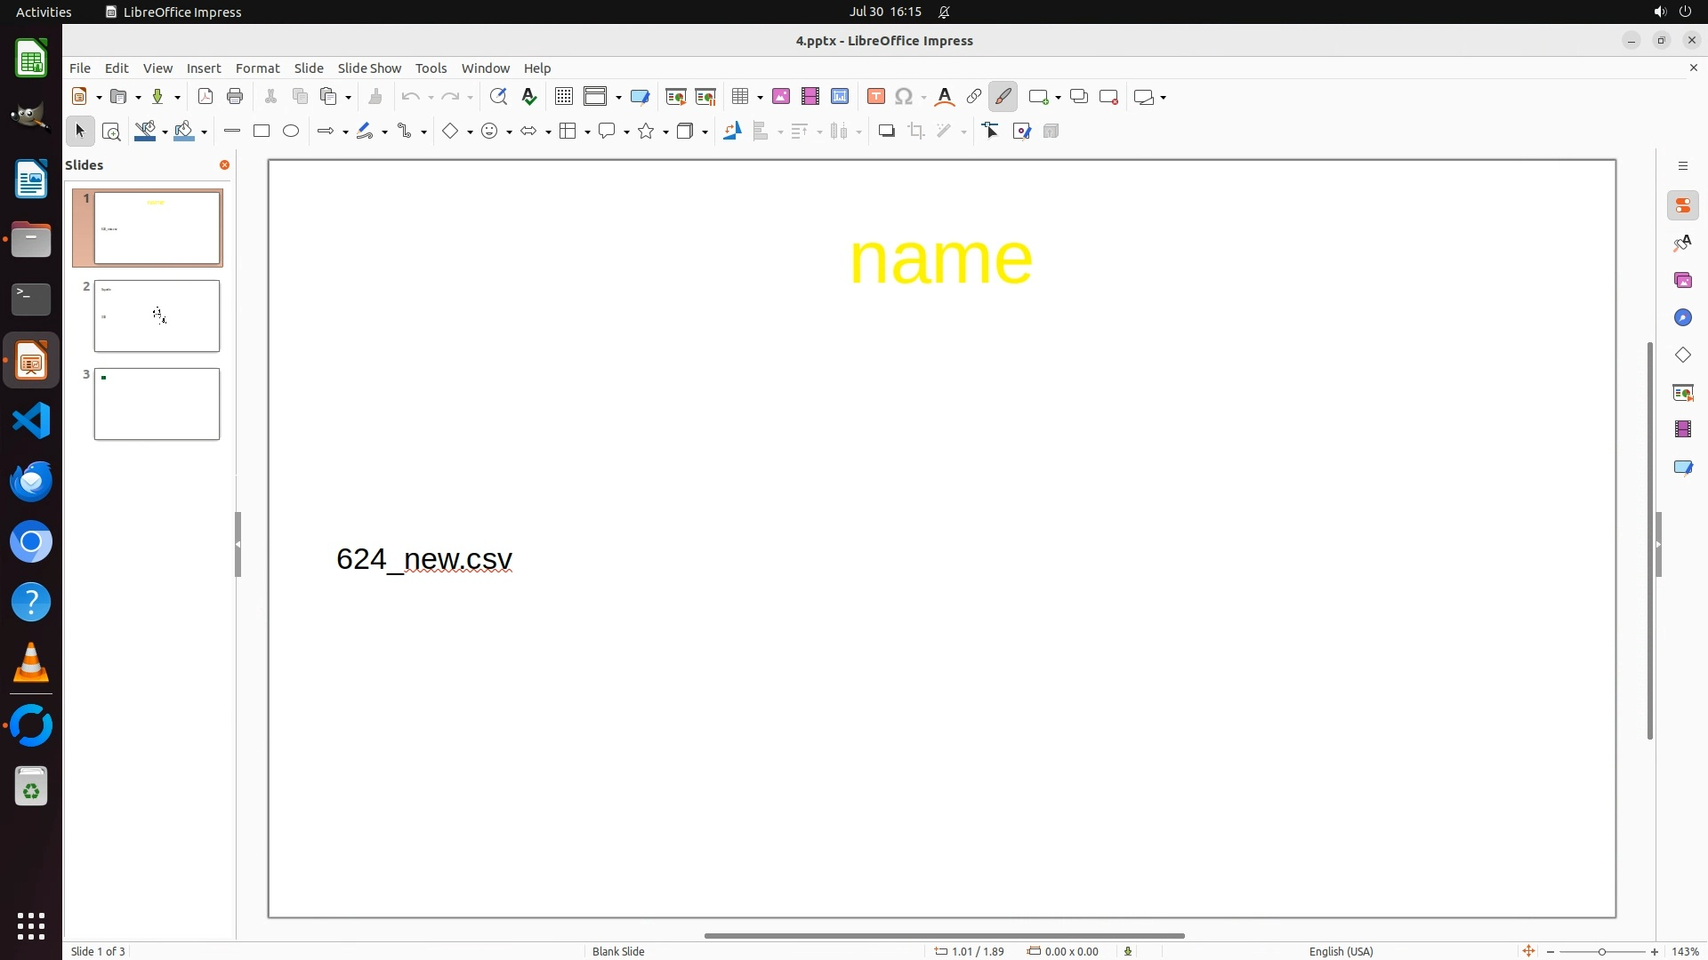The height and width of the screenshot is (960, 1708).
Task: Open Stars and Banners dropdown arrow
Action: coord(665,132)
